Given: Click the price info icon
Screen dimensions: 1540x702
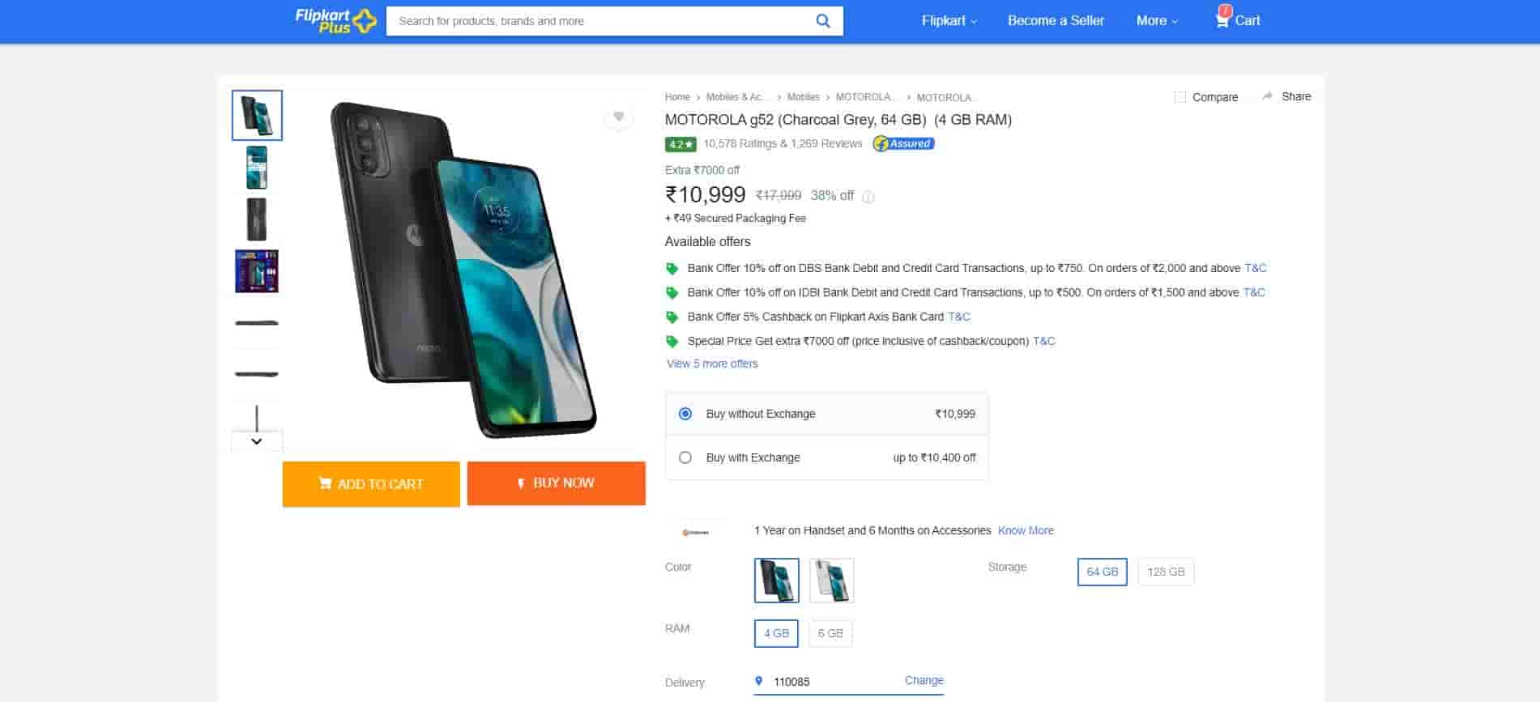Looking at the screenshot, I should click(868, 197).
